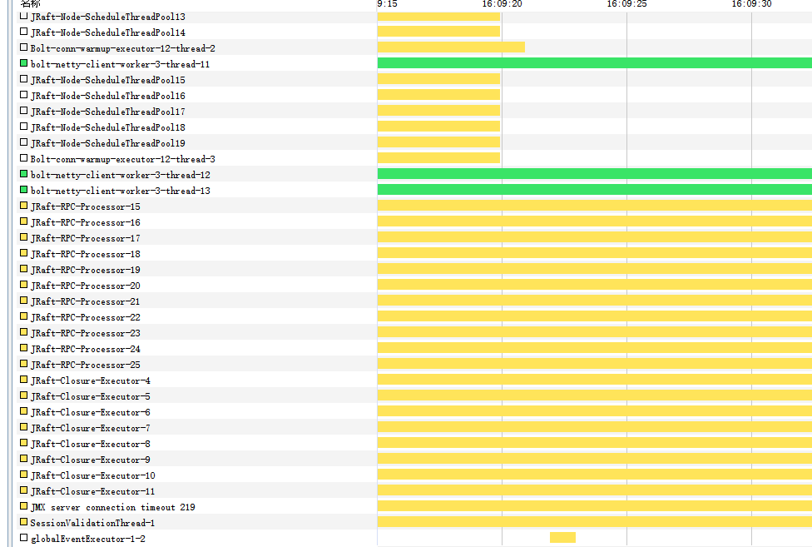Click state icon of JRaft-Node-ScheduleThreadPool14
Image resolution: width=812 pixels, height=547 pixels.
23,32
